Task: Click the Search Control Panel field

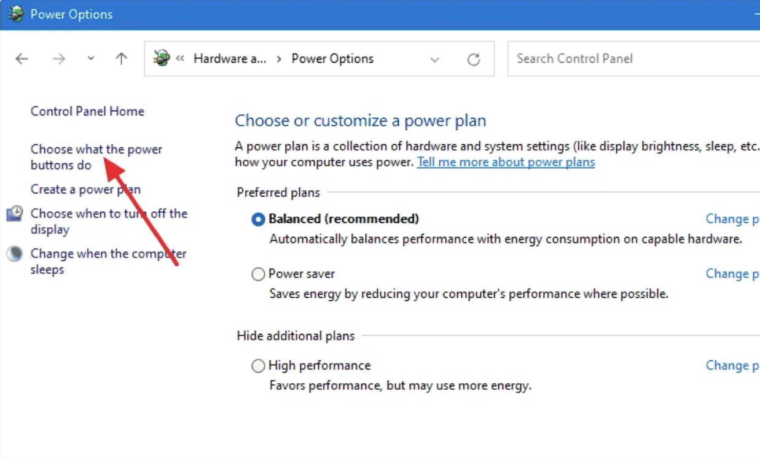Action: tap(633, 59)
